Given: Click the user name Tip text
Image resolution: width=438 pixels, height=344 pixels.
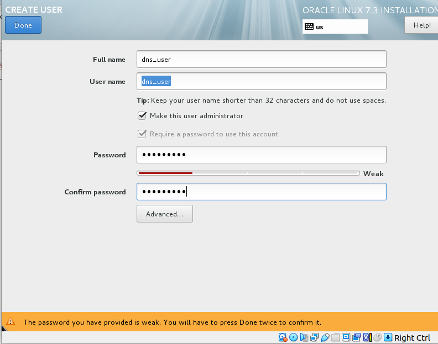Looking at the screenshot, I should (261, 100).
